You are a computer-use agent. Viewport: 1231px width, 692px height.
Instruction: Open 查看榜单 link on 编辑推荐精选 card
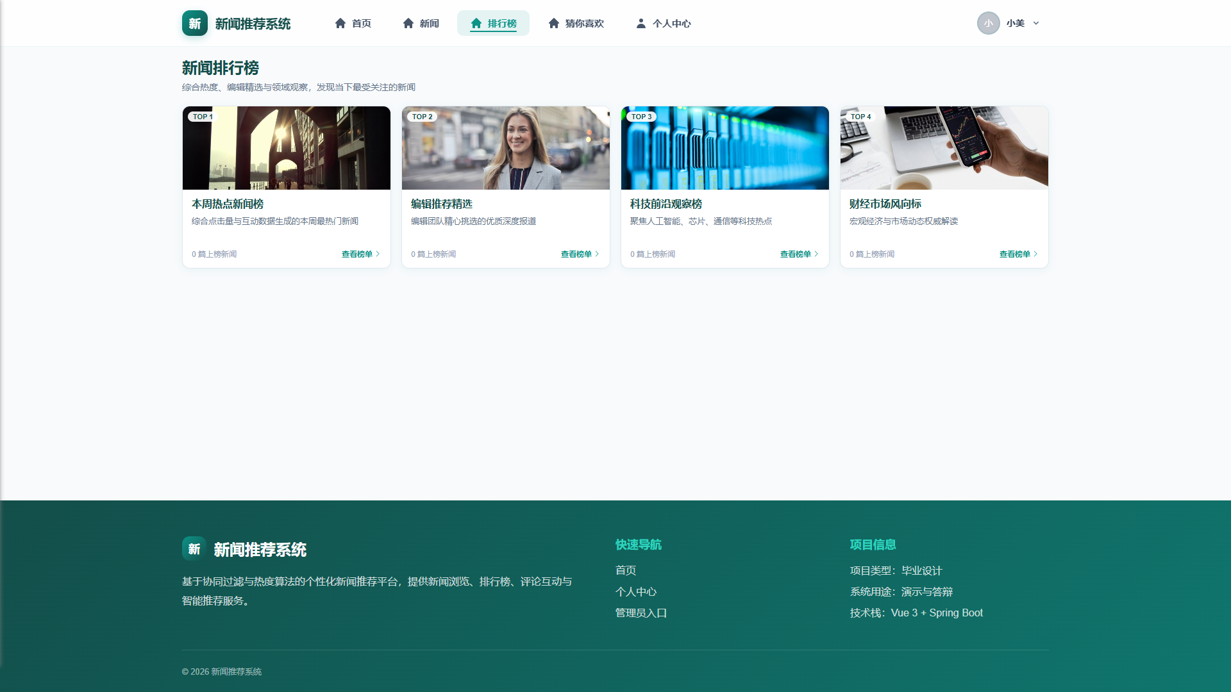(x=580, y=254)
